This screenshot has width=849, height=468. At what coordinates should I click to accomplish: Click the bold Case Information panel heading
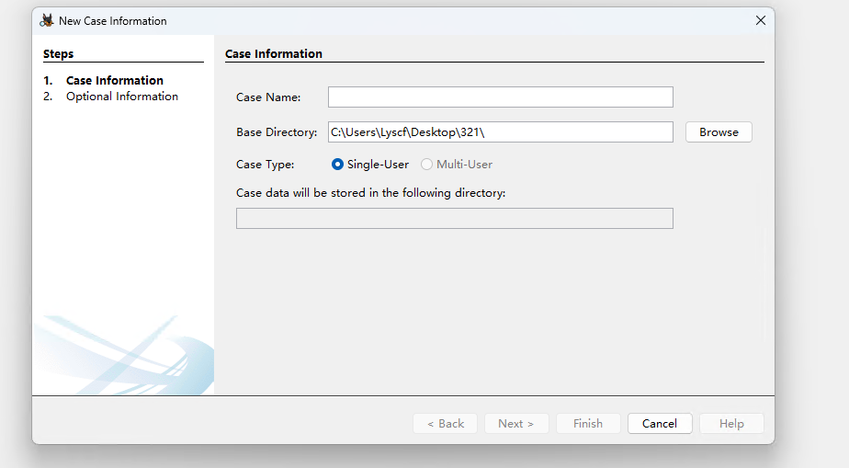click(274, 54)
